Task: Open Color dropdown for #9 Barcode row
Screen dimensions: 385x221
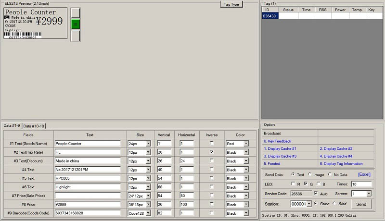Action: (x=246, y=213)
